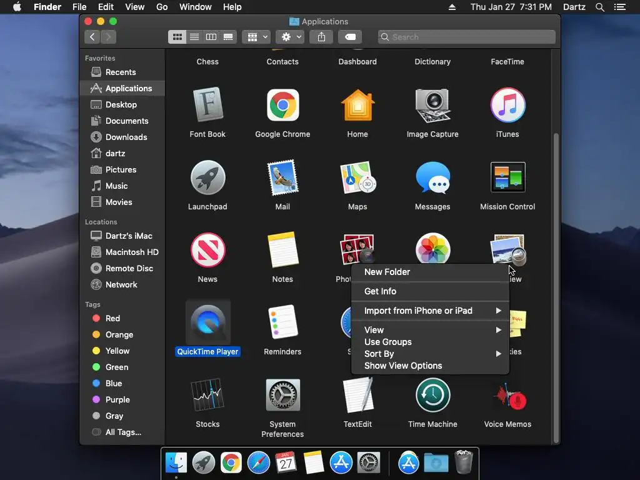Open Notification Center from menu bar

pos(620,7)
